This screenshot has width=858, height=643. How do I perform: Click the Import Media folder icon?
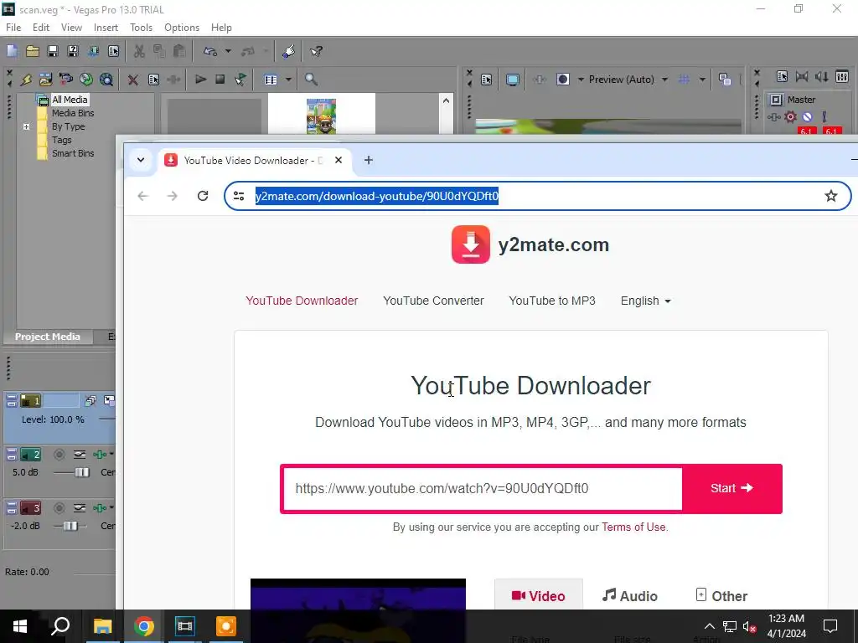coord(45,80)
